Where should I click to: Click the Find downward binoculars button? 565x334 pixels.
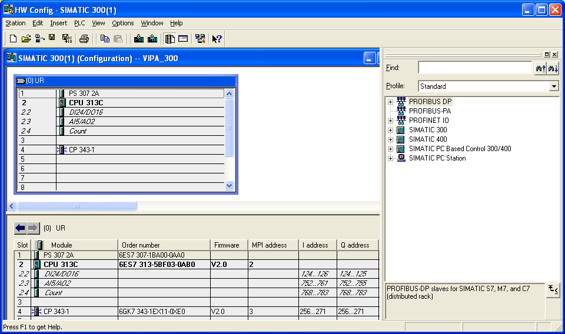[x=553, y=68]
